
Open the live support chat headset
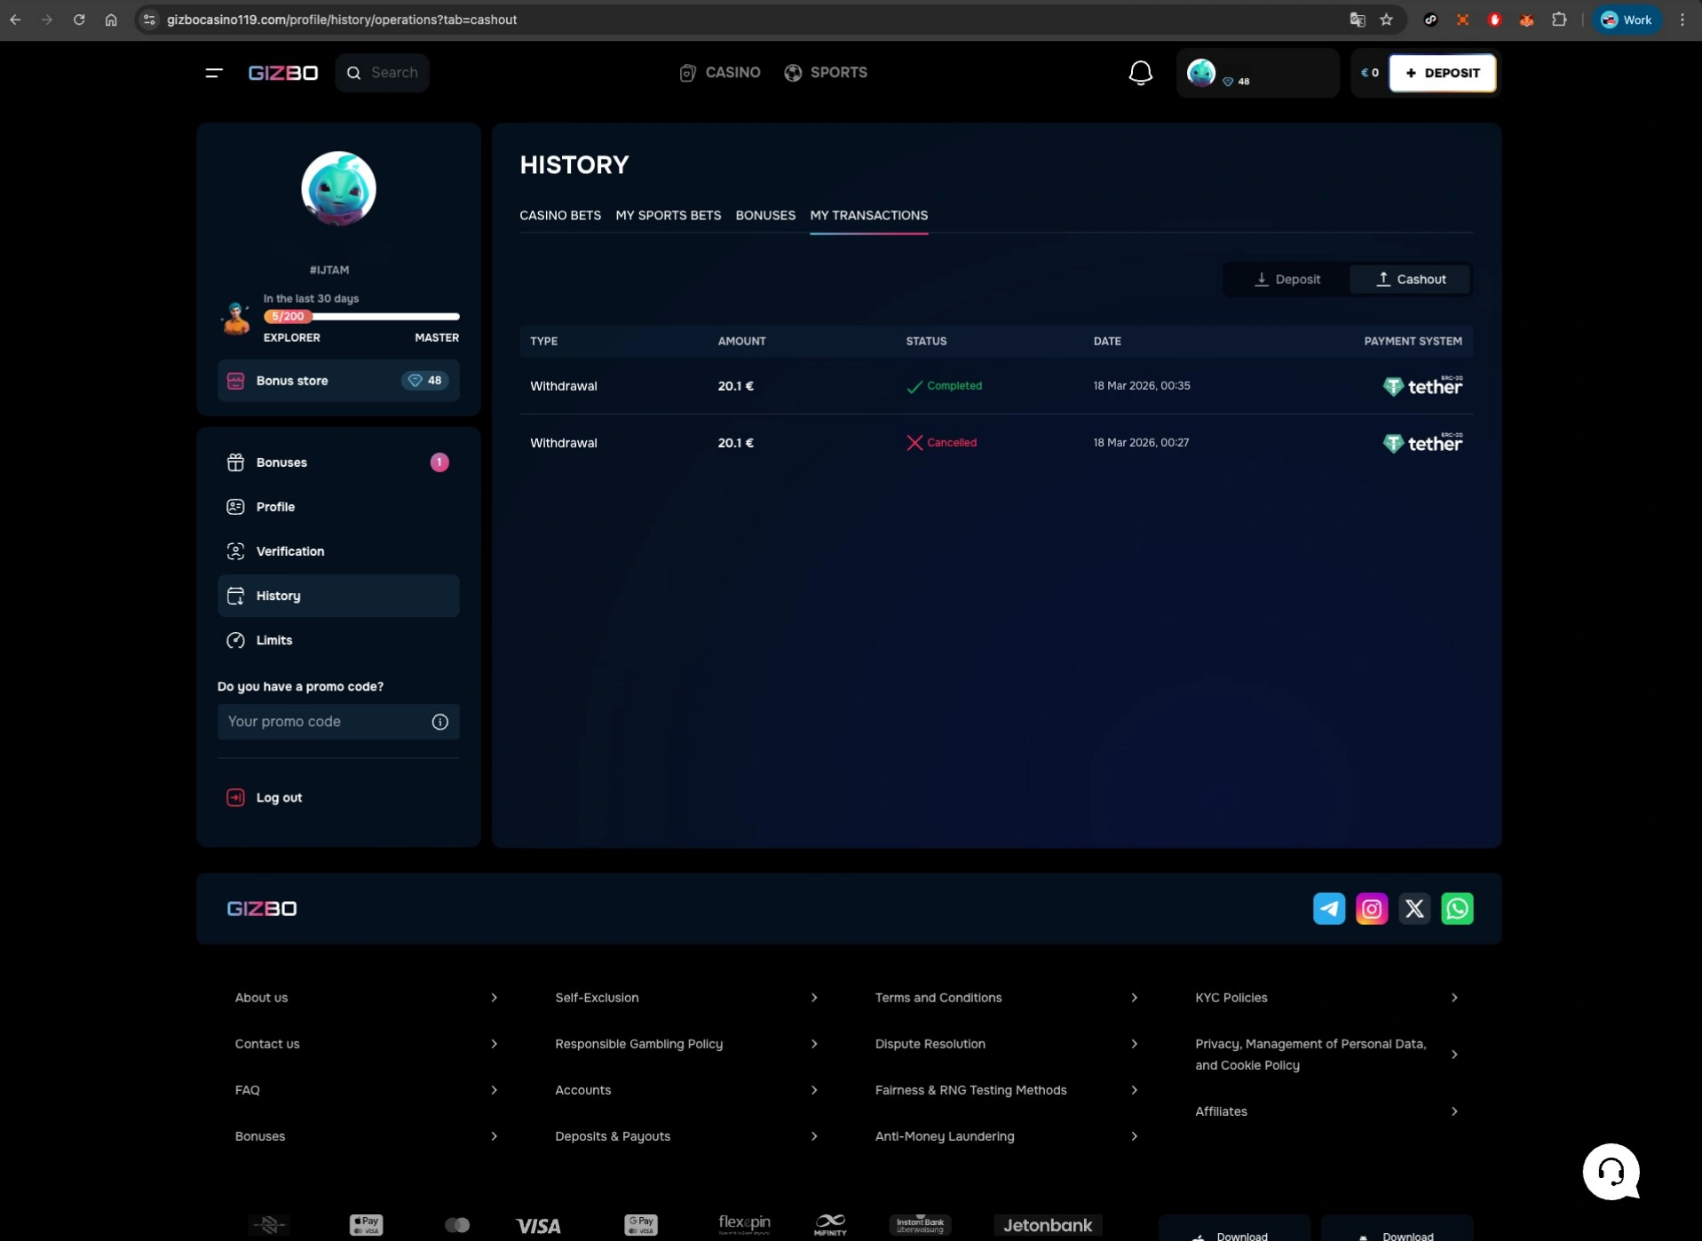point(1610,1172)
